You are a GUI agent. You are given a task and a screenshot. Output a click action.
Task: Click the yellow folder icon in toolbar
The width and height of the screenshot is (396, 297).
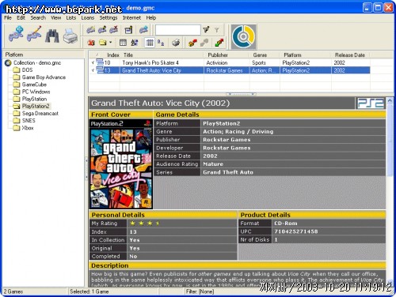(103, 43)
